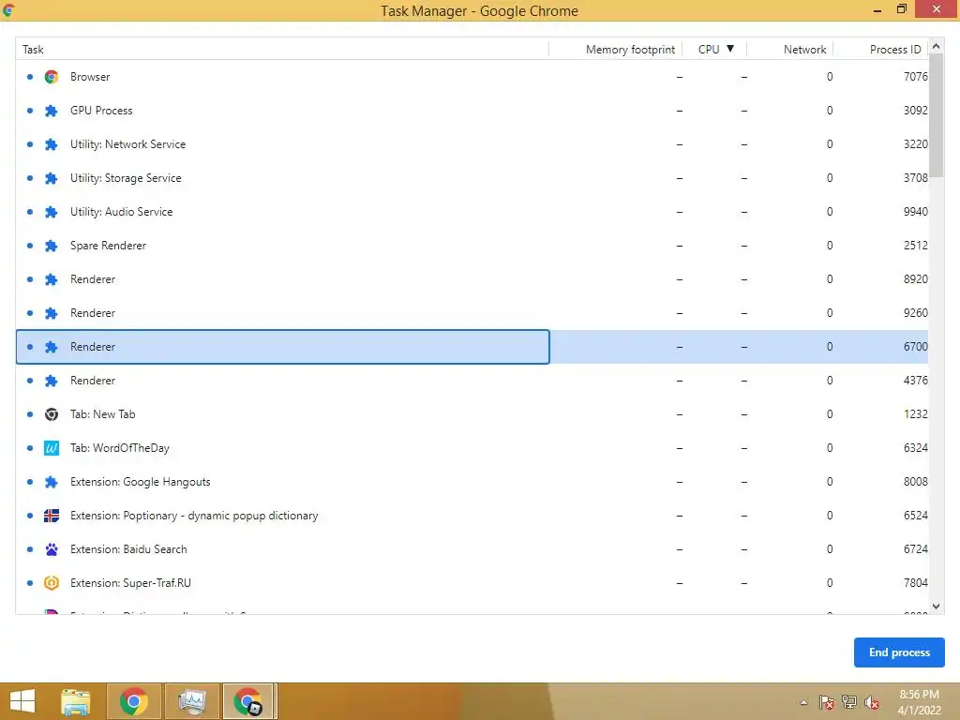Minimize the Task Manager window

coord(877,9)
